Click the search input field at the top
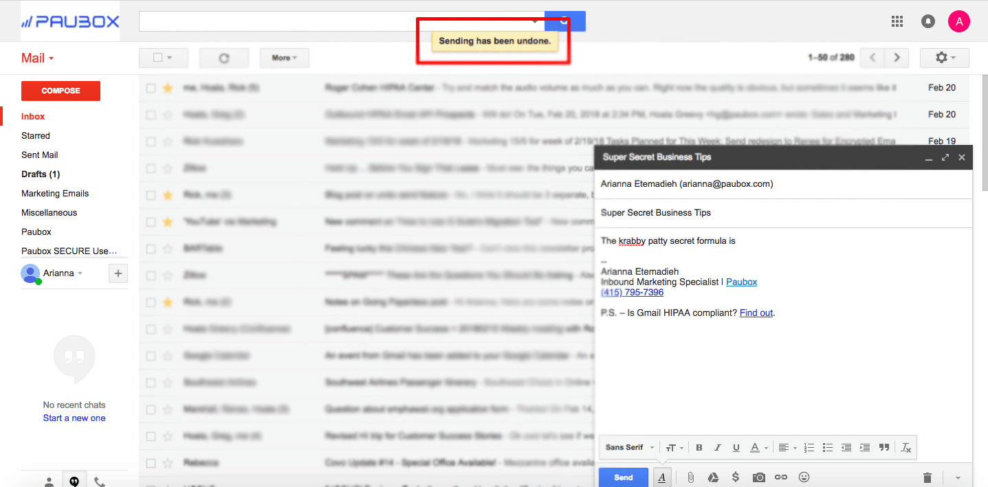Image resolution: width=988 pixels, height=487 pixels. [309, 21]
